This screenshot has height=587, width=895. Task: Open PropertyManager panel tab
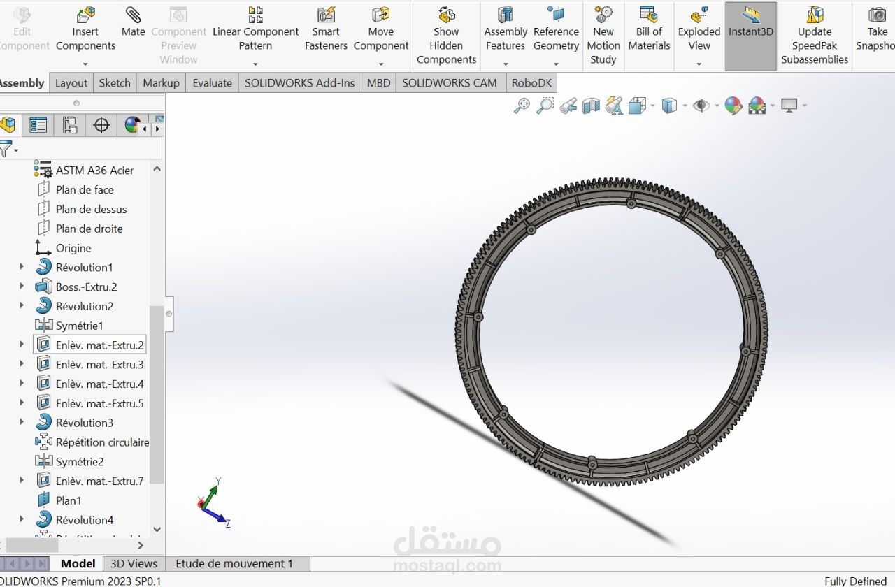point(38,125)
